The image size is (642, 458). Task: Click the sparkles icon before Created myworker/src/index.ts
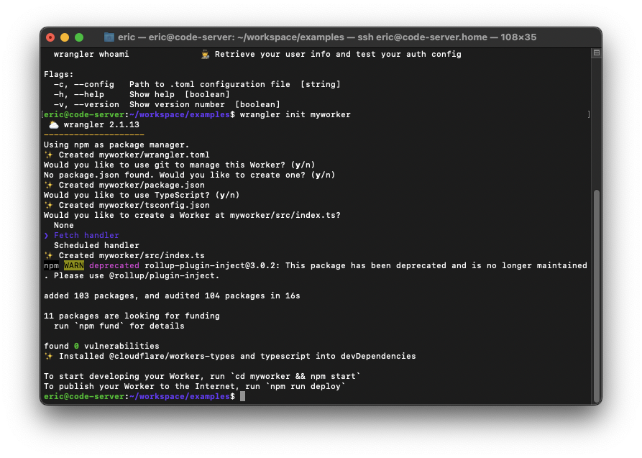click(x=48, y=255)
